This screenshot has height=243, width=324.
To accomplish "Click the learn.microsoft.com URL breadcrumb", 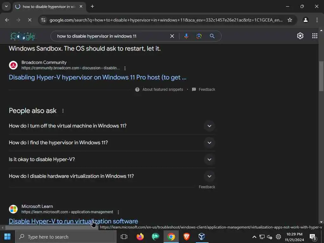I will (x=67, y=212).
